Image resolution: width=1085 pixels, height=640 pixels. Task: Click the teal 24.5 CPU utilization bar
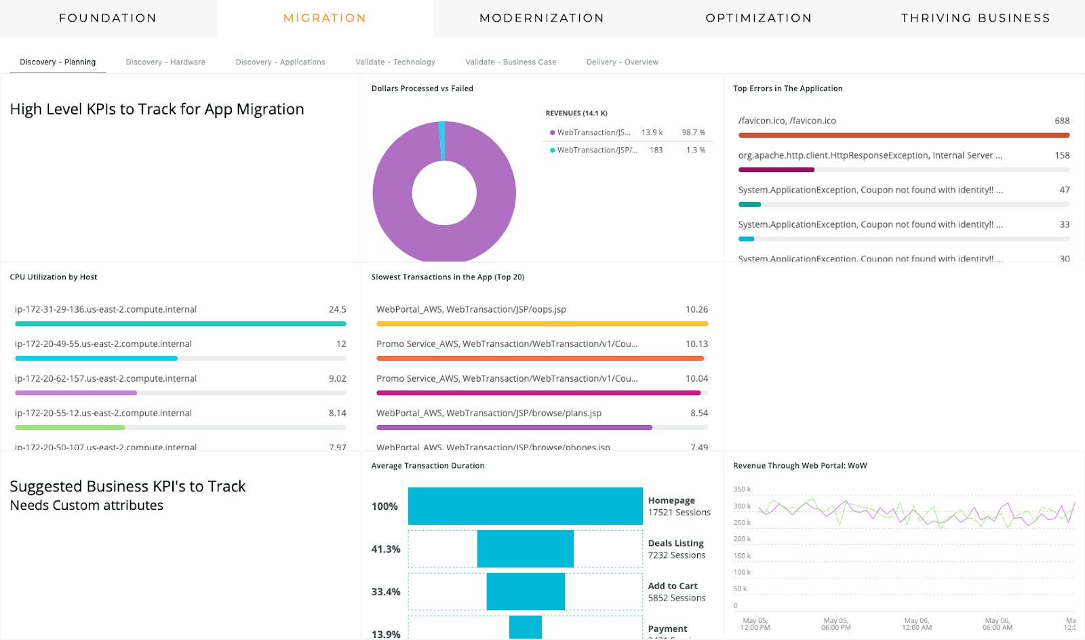[x=180, y=323]
